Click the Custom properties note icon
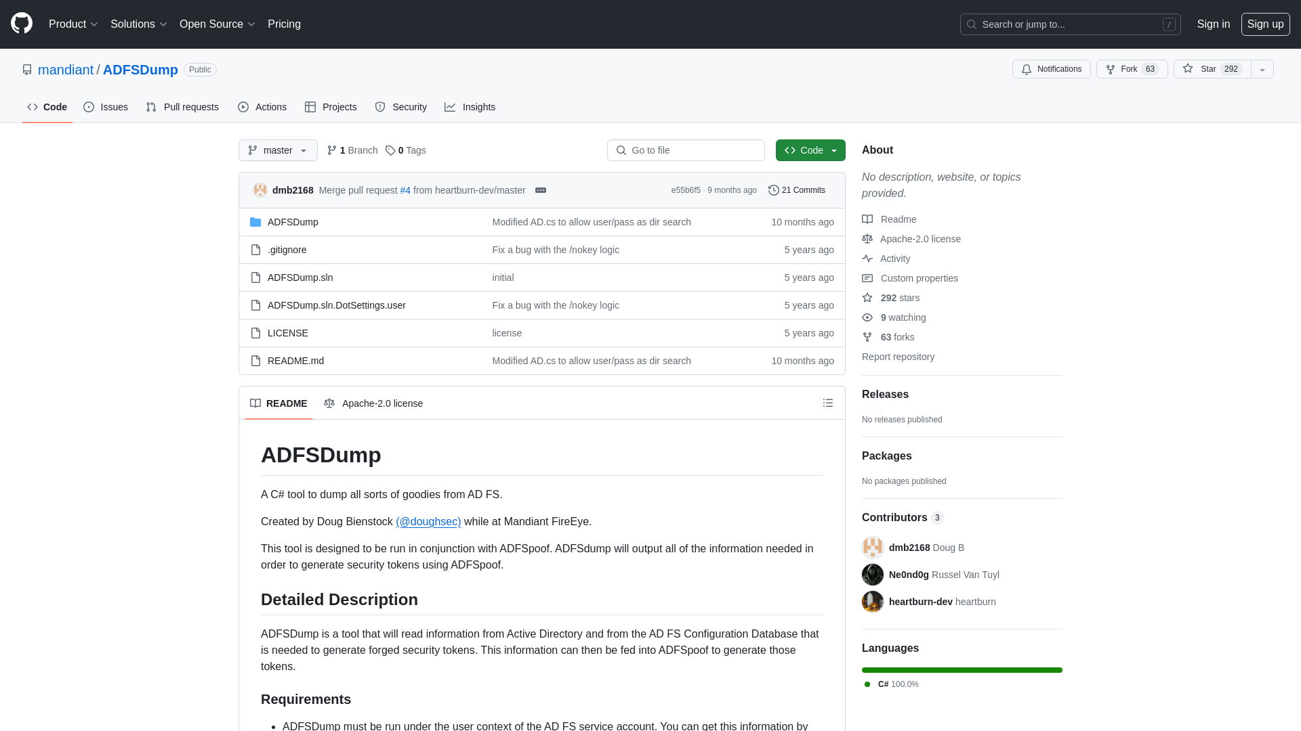Screen dimensions: 1301x731 click(x=867, y=278)
